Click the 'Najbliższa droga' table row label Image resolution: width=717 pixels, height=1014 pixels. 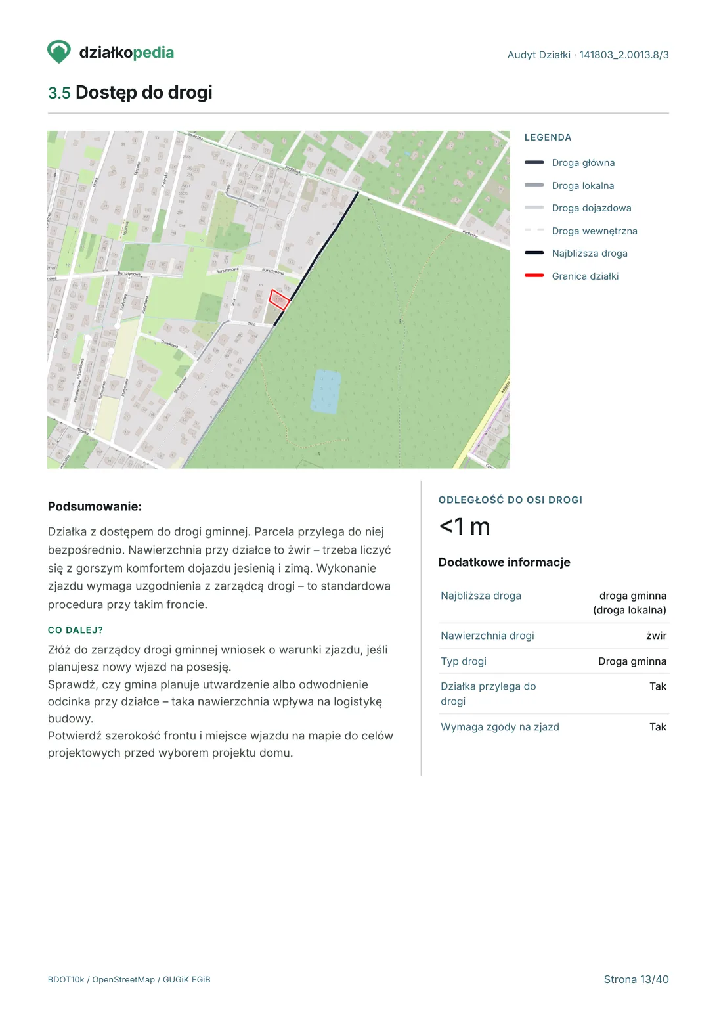pyautogui.click(x=481, y=596)
